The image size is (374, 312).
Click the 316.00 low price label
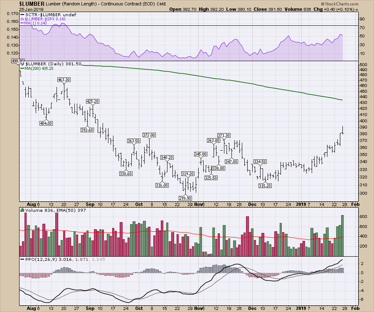click(x=162, y=185)
